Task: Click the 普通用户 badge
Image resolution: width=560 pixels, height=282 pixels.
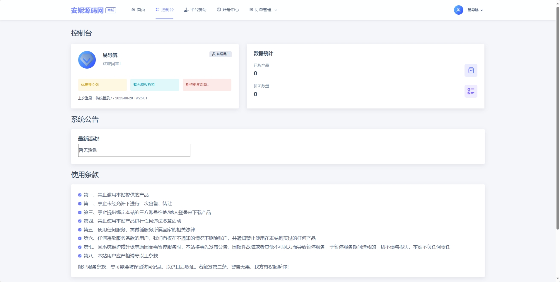Action: coord(220,54)
